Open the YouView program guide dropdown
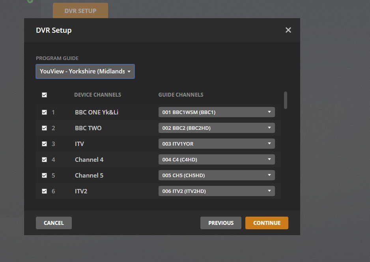This screenshot has height=262, width=370. [85, 71]
